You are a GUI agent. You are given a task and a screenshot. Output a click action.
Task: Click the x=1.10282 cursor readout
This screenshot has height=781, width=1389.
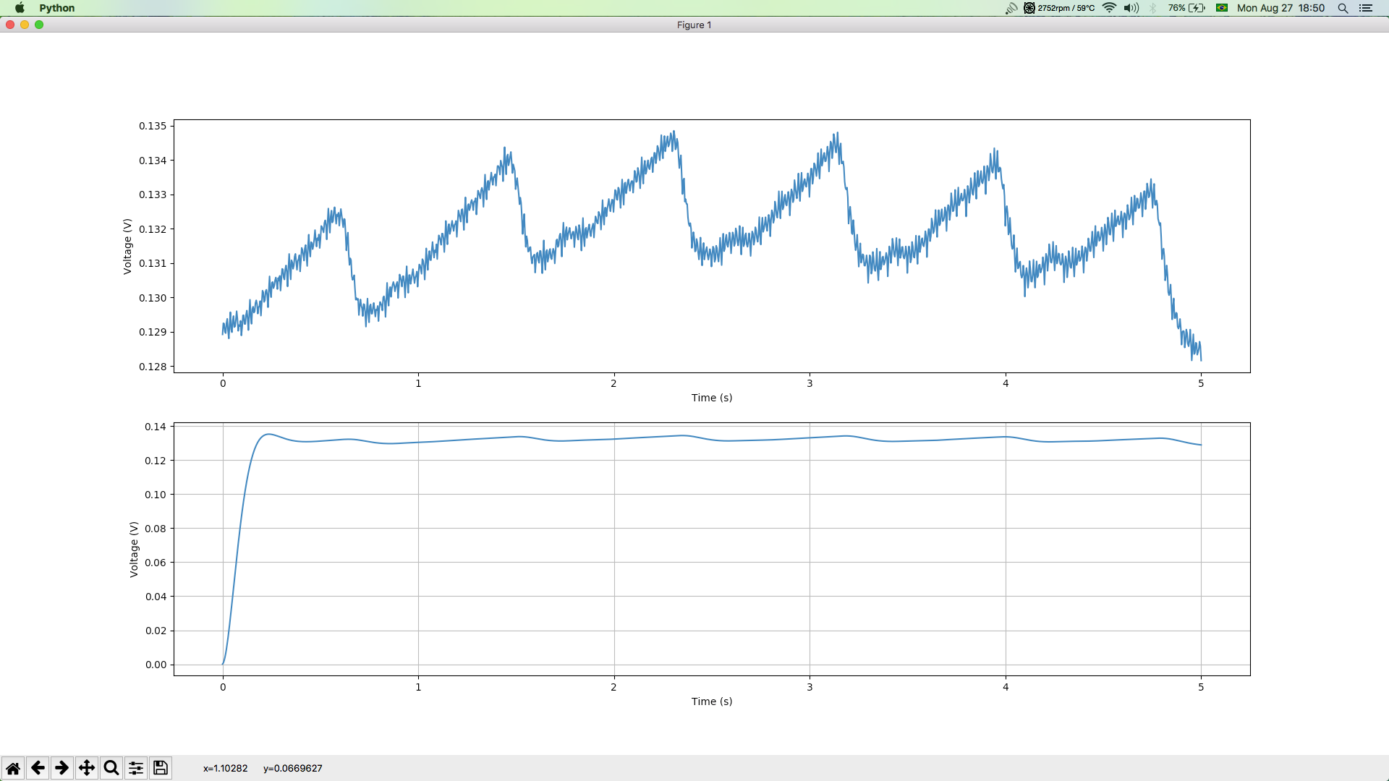[225, 769]
